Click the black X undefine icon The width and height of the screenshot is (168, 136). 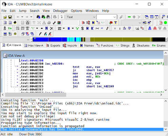(x=52, y=28)
